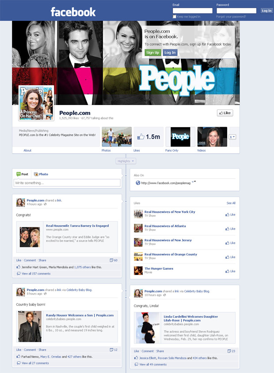Like Real Housewives of New York City
Viewport: 274px width, 373px height.
pyautogui.click(x=230, y=215)
